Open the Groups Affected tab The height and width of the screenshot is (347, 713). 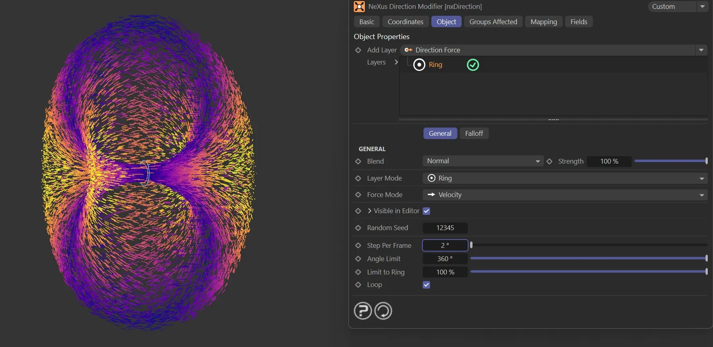(x=493, y=22)
